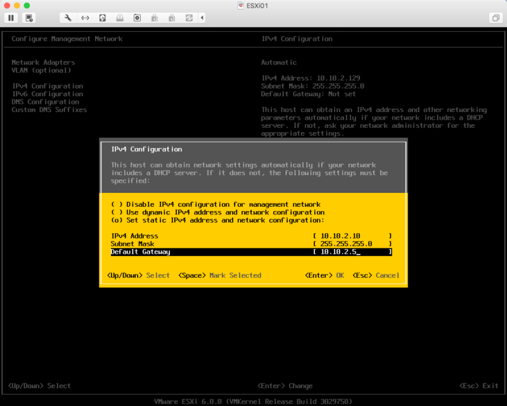Open the snapshots manager icon

point(30,18)
